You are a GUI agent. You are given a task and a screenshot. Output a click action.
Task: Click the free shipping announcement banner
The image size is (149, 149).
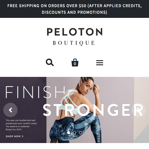coord(74,9)
